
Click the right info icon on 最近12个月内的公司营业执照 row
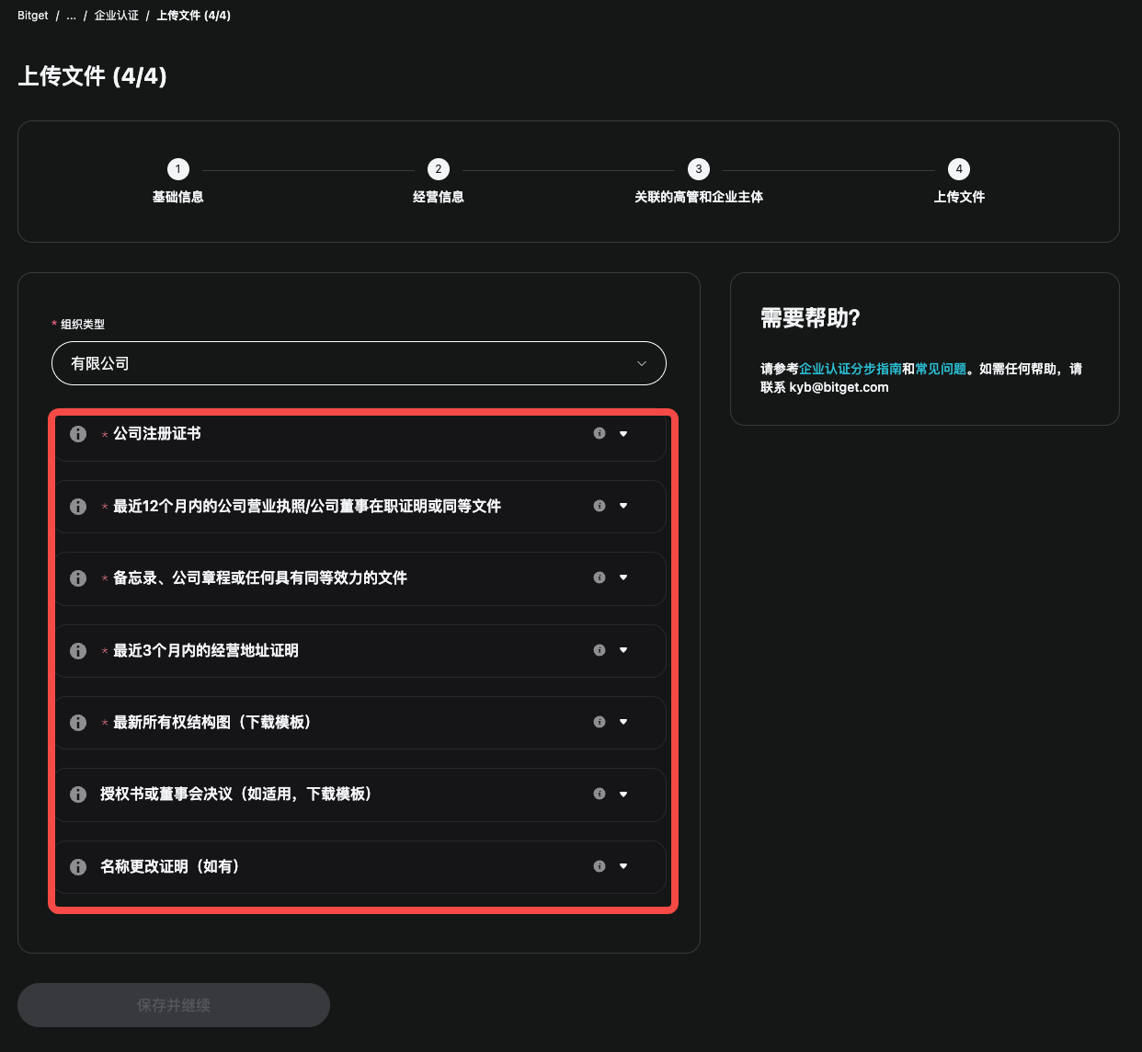599,506
